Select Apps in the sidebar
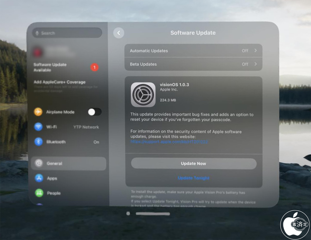This screenshot has height=240, width=311. click(69, 178)
